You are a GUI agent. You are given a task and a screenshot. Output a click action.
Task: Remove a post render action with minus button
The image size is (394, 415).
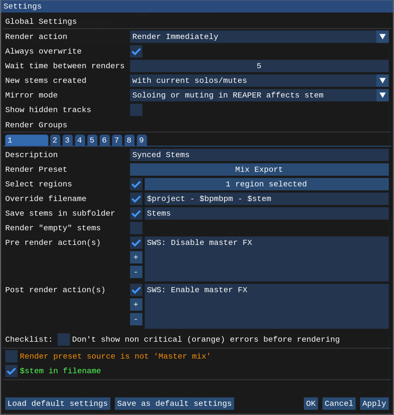(x=136, y=319)
